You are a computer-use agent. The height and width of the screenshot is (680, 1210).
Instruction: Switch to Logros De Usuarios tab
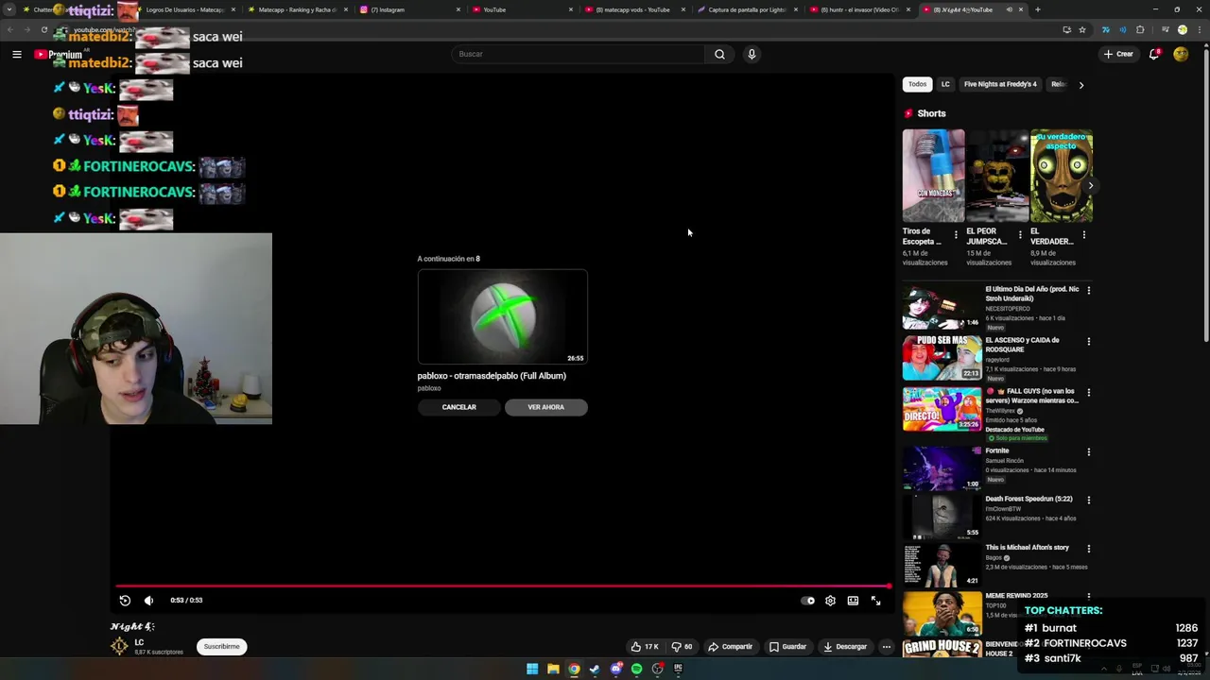coord(184,9)
